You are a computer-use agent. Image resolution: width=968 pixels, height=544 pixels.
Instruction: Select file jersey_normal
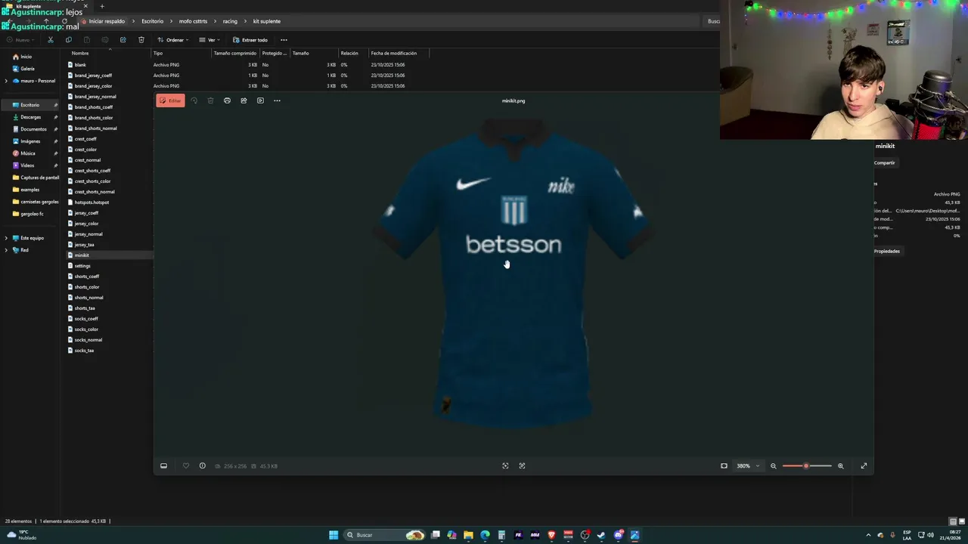tap(88, 234)
